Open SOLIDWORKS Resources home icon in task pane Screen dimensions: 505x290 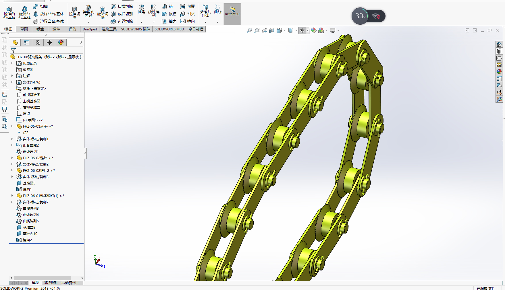[x=499, y=44]
